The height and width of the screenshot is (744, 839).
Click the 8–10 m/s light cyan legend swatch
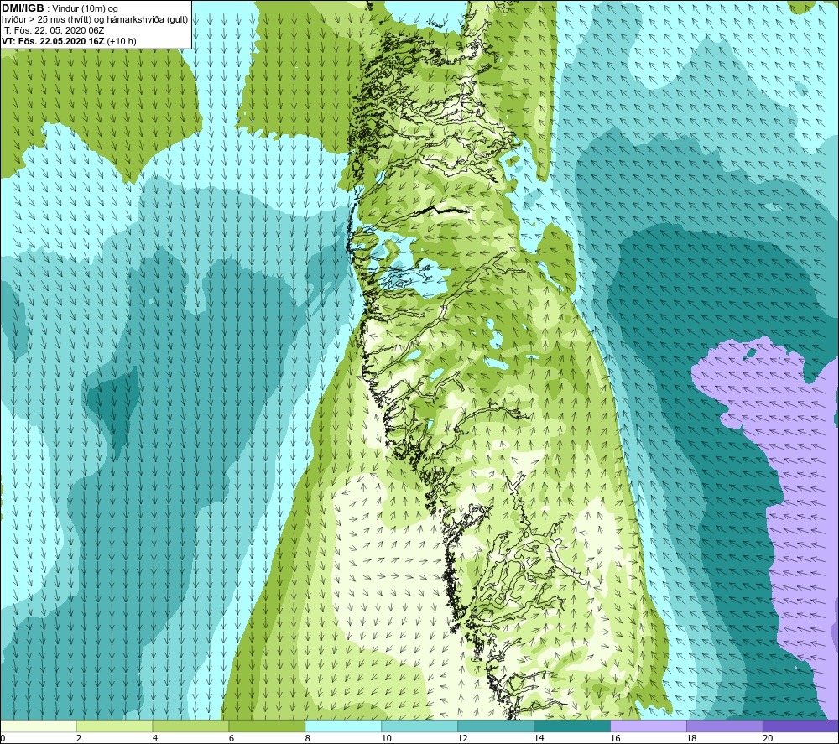[343, 726]
